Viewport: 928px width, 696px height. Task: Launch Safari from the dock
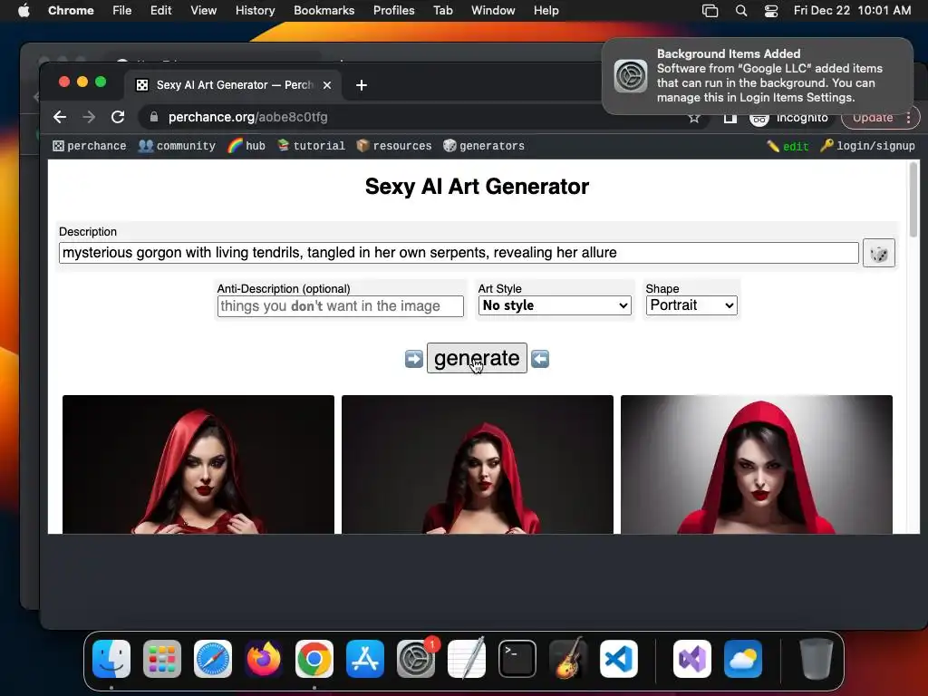pyautogui.click(x=212, y=659)
